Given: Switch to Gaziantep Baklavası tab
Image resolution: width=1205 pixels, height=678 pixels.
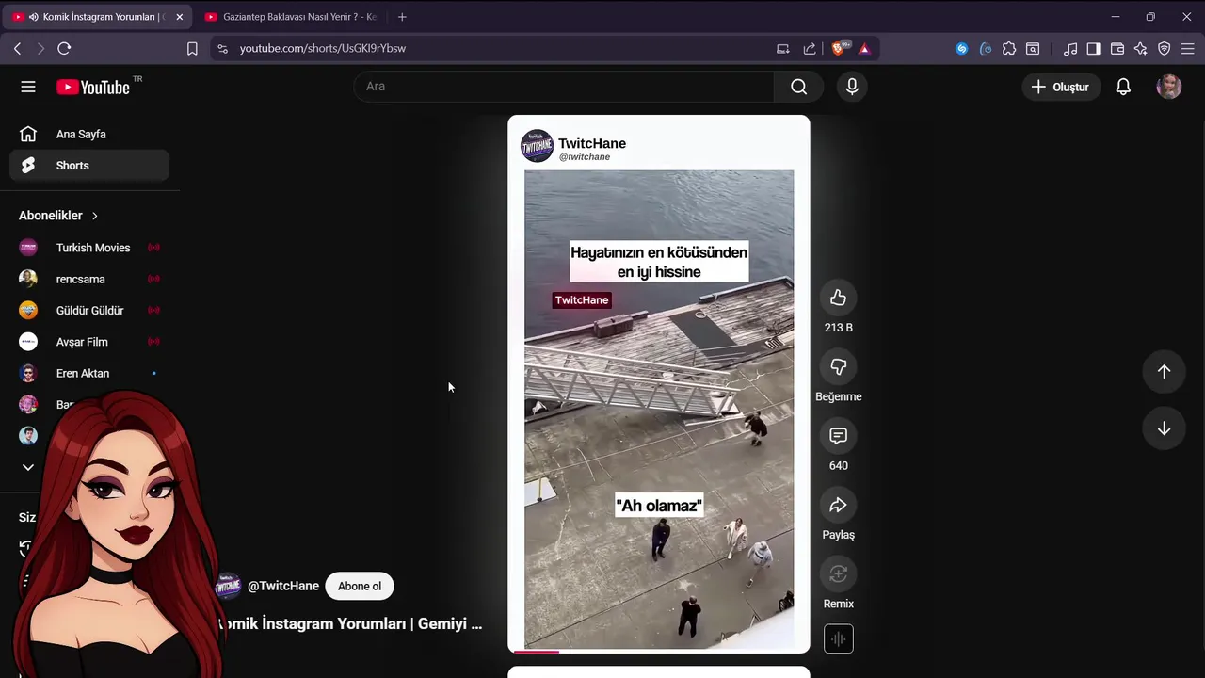Looking at the screenshot, I should tap(290, 17).
